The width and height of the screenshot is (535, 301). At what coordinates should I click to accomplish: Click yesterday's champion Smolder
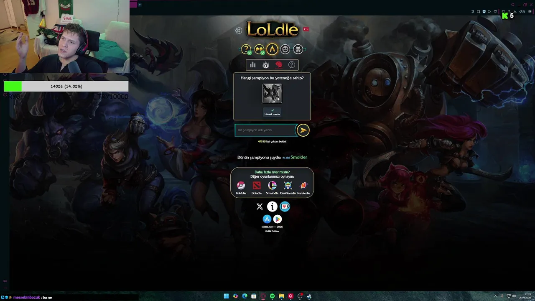coord(298,157)
